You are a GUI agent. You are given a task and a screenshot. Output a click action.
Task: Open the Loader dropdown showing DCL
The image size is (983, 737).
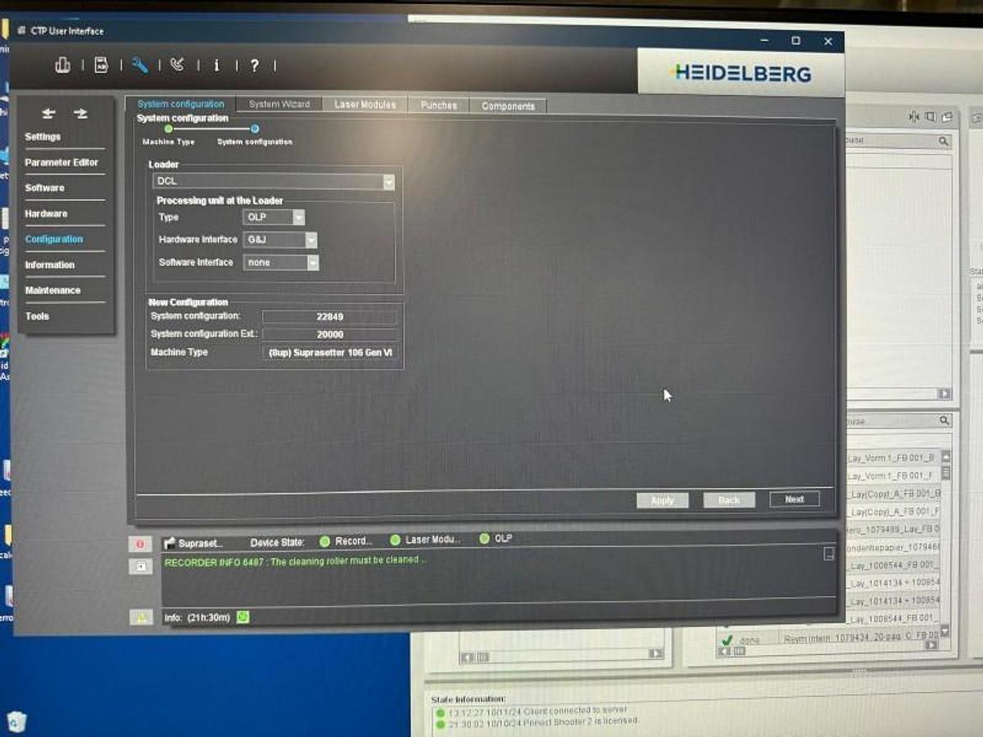pyautogui.click(x=389, y=181)
